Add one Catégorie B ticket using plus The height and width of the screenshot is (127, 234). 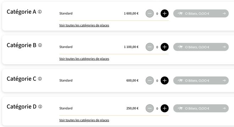[x=165, y=47]
